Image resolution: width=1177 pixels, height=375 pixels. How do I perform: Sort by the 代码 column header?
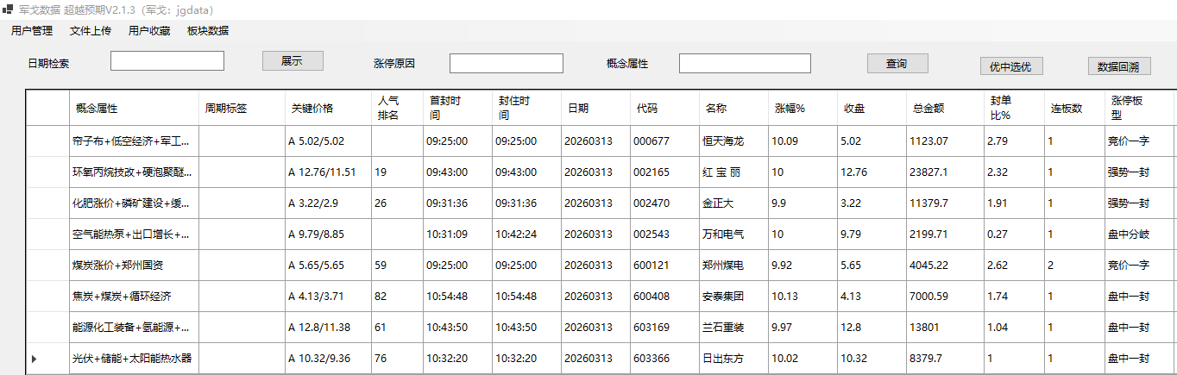point(664,109)
